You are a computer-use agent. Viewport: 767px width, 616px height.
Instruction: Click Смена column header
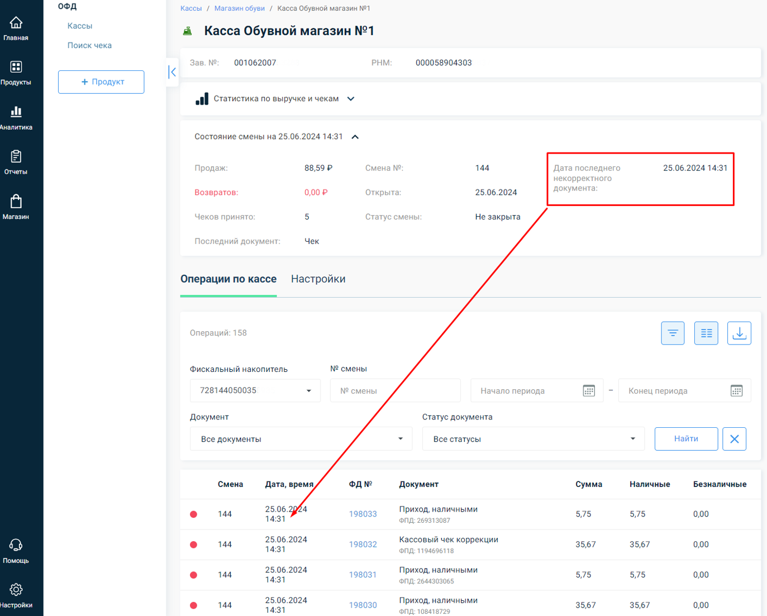pyautogui.click(x=230, y=484)
